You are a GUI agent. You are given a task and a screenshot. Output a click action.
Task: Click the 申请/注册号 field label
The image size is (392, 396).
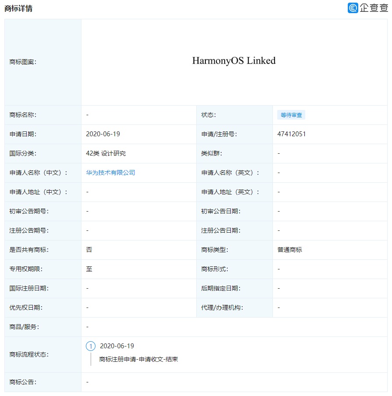pyautogui.click(x=219, y=134)
